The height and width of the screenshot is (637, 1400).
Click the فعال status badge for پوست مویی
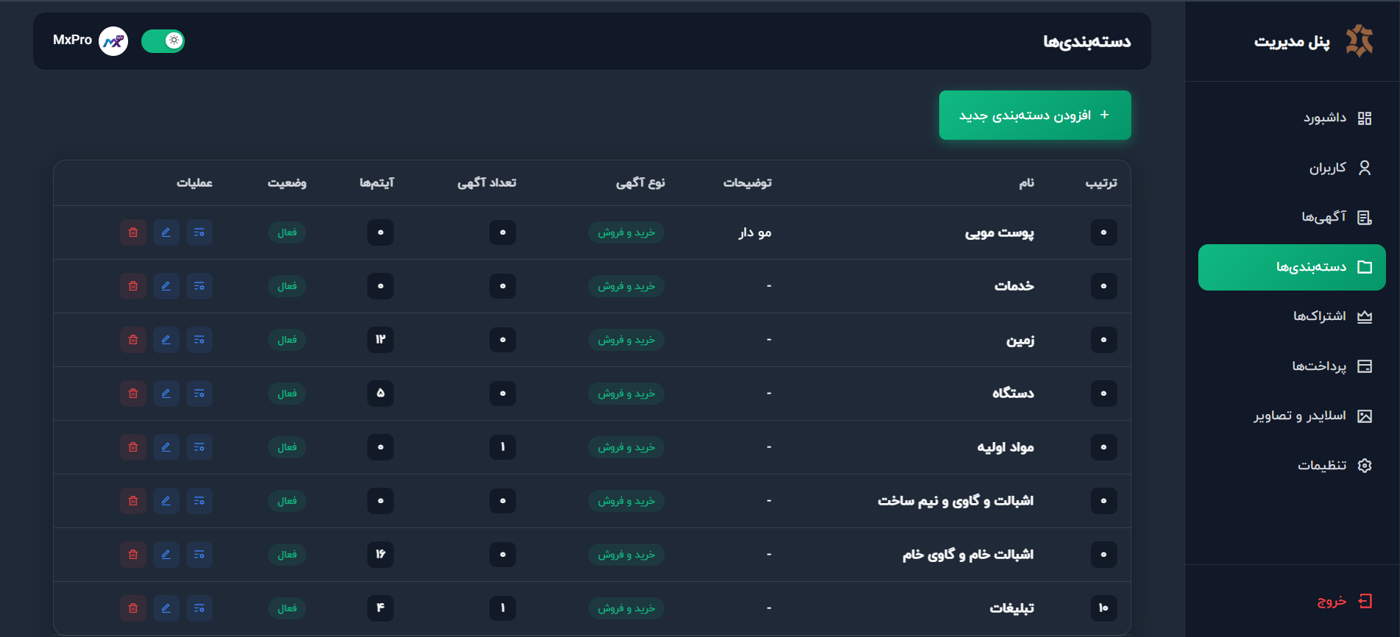point(287,232)
